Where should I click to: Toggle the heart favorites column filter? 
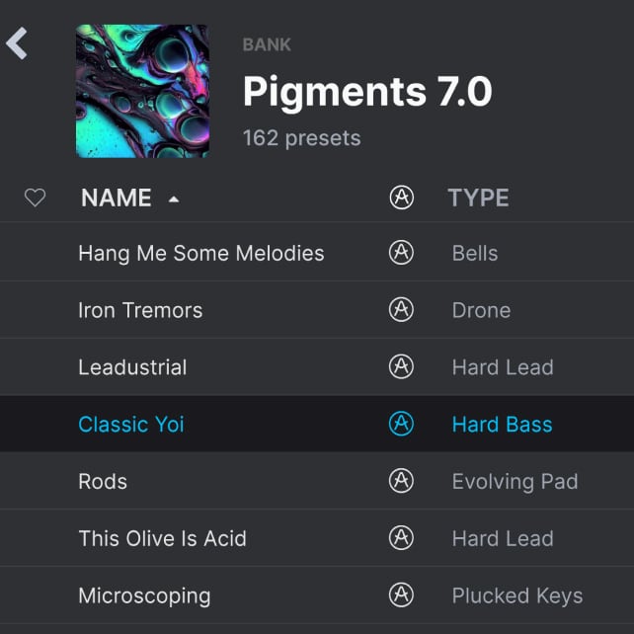[x=35, y=198]
